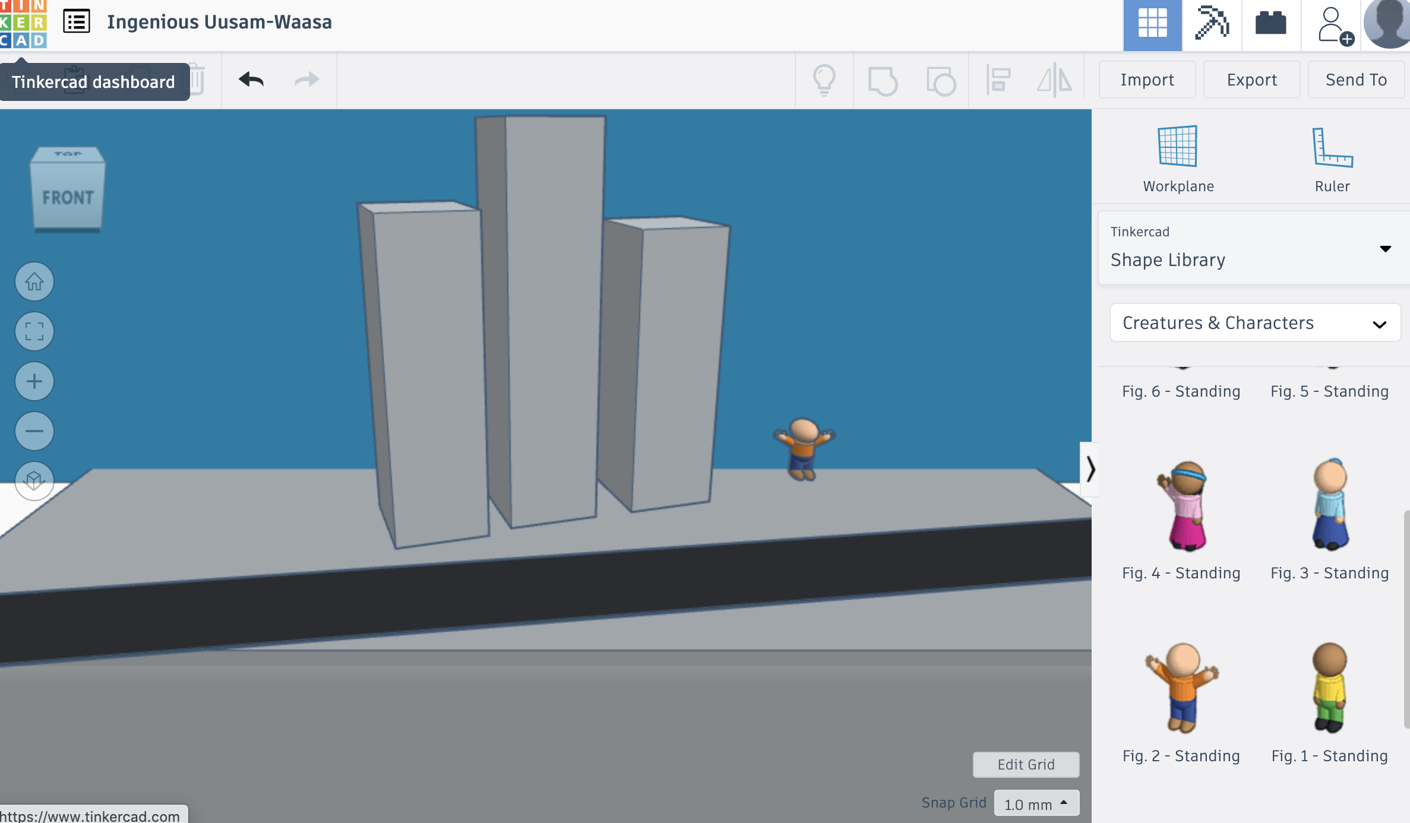Click the Home view icon
This screenshot has height=823, width=1410.
(x=34, y=281)
